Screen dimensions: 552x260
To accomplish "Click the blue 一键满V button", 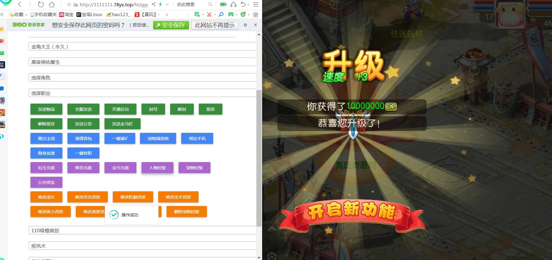I will [120, 139].
